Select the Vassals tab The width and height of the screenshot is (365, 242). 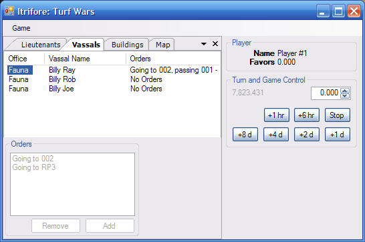[x=86, y=45]
